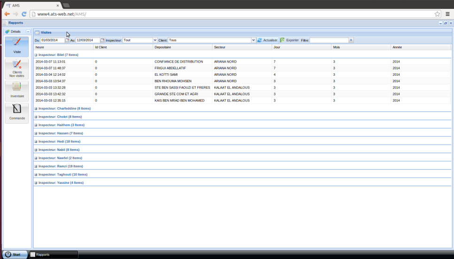The height and width of the screenshot is (259, 454).
Task: Open the Commande report
Action: pyautogui.click(x=17, y=113)
